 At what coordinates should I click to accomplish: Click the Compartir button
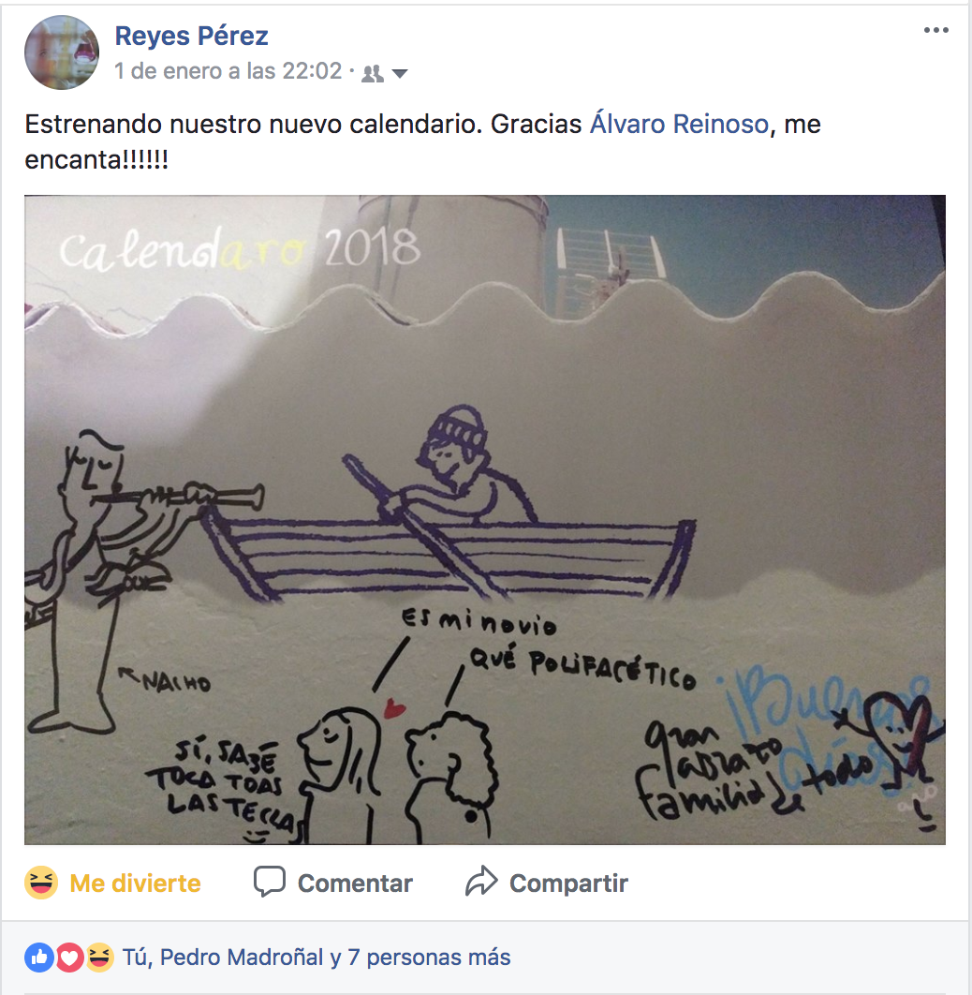point(547,883)
